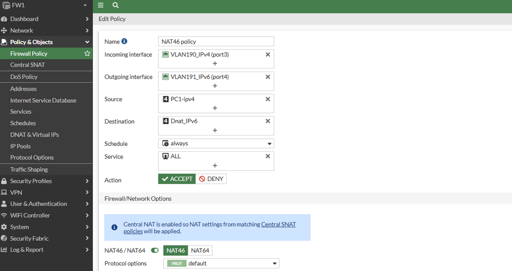The image size is (512, 271).
Task: Set Action to DENY
Action: click(x=211, y=179)
